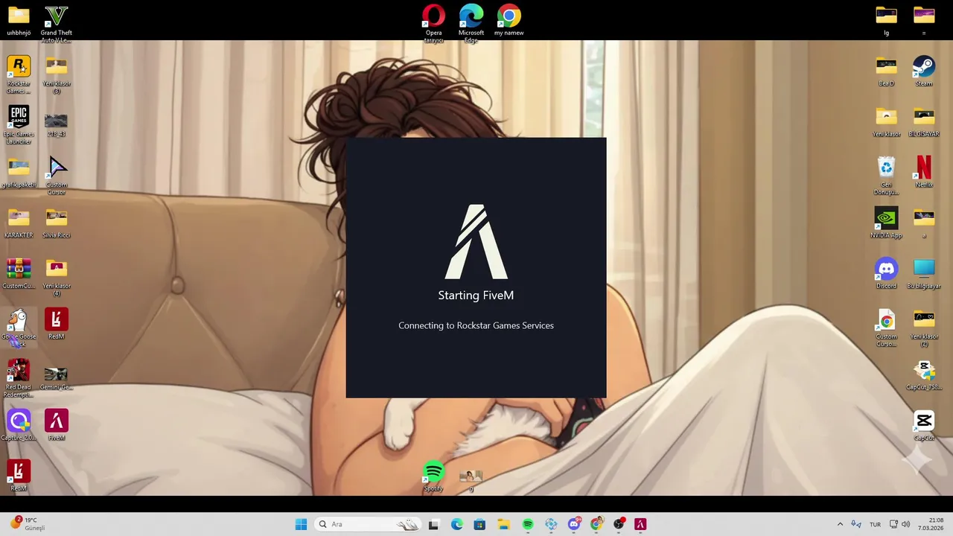Open the Silvia Ricci folder

click(57, 223)
